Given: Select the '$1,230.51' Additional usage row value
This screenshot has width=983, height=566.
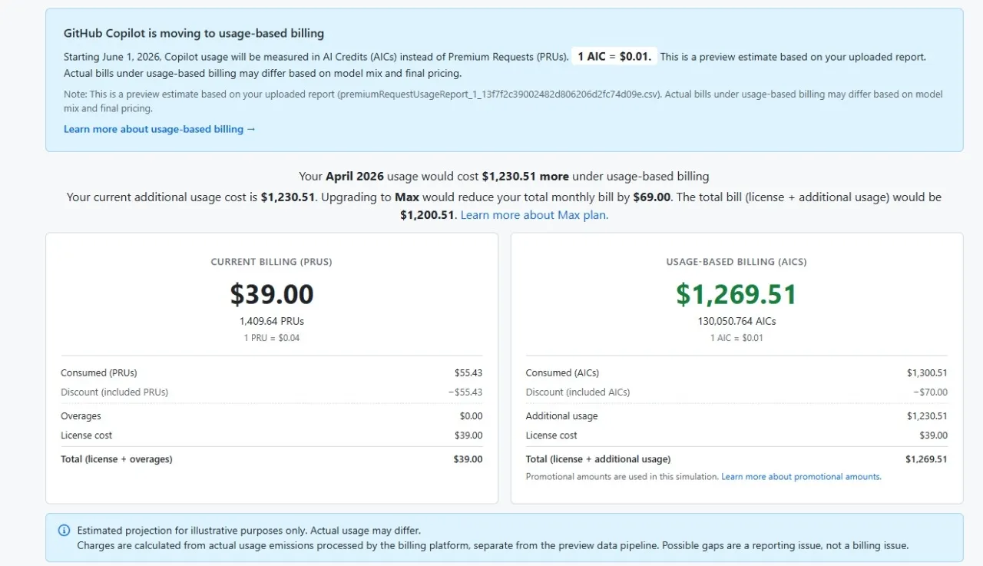Looking at the screenshot, I should (x=927, y=416).
